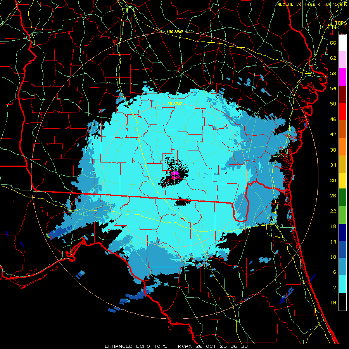Image resolution: width=349 pixels, height=349 pixels.
Task: Click the 38 legend value
Action: tap(333, 150)
